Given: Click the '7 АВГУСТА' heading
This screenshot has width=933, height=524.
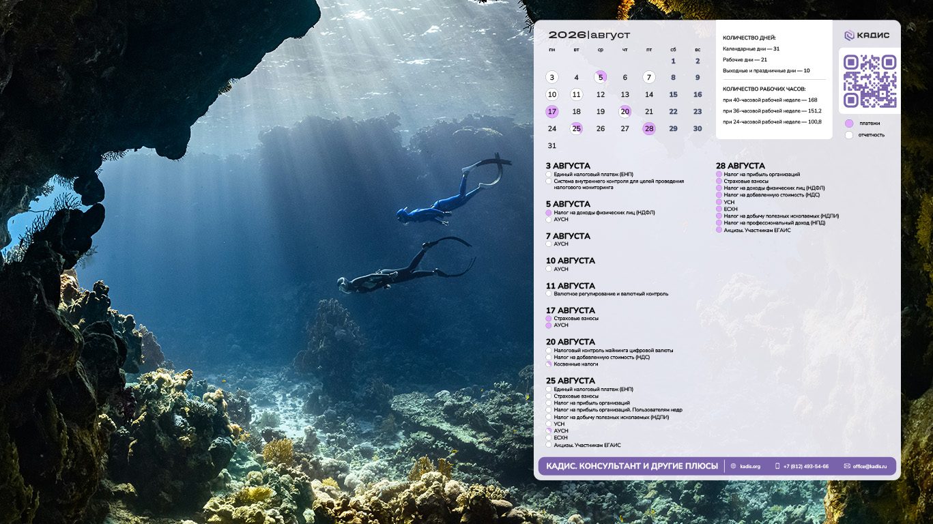Looking at the screenshot, I should 568,236.
